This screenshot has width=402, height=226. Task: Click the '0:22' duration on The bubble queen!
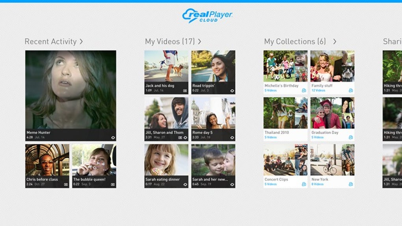76,184
